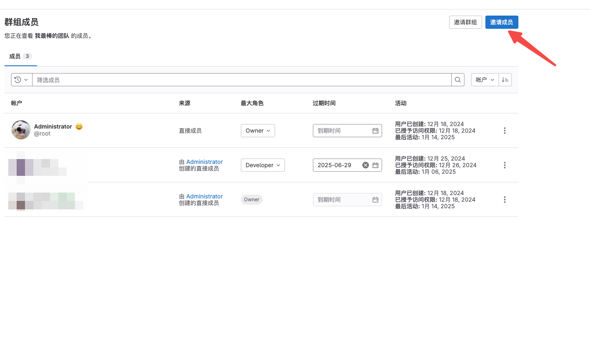Open the 帐户 sort-by dropdown

[485, 80]
